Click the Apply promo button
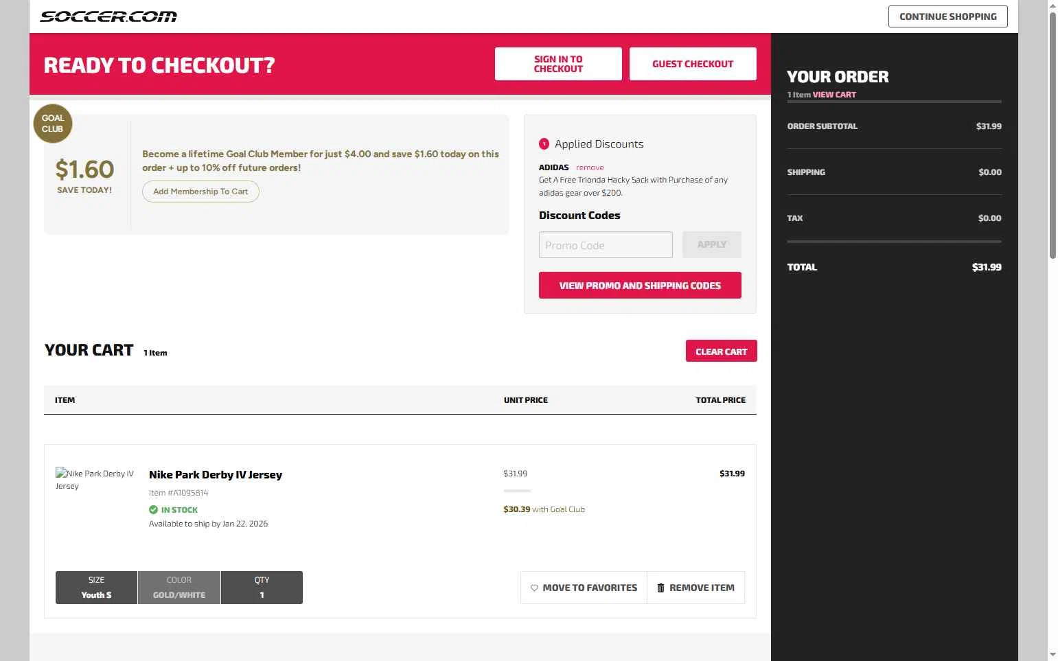 (712, 245)
